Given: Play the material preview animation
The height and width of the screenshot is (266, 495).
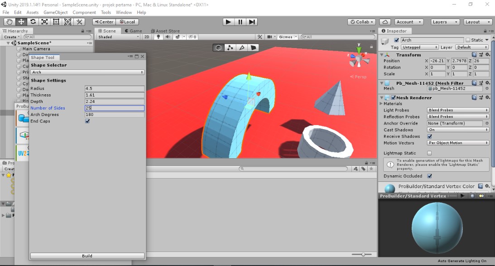Looking at the screenshot, I should [x=462, y=196].
